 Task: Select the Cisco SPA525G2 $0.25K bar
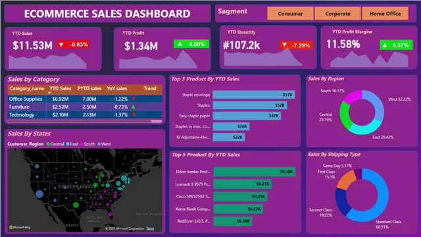point(241,196)
